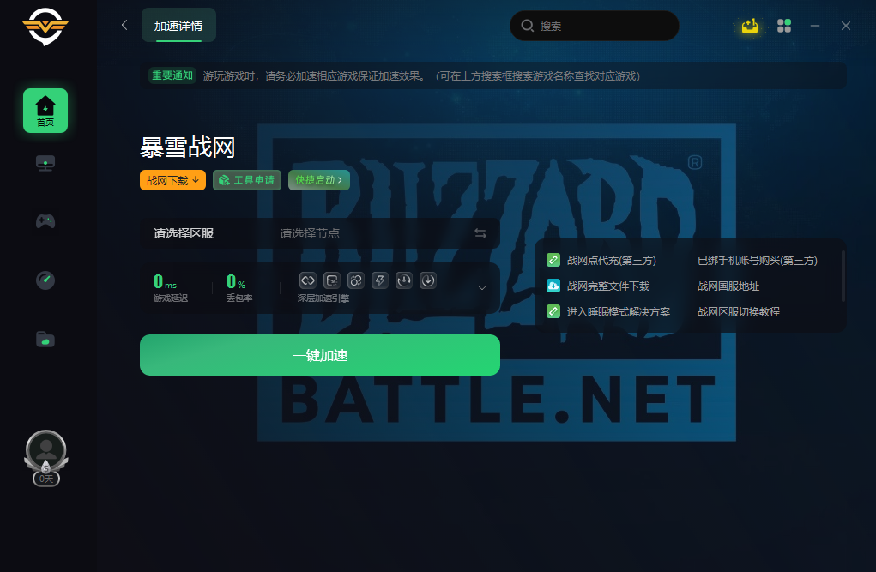876x572 pixels.
Task: Open the four-square grid menu icon
Action: (x=784, y=26)
